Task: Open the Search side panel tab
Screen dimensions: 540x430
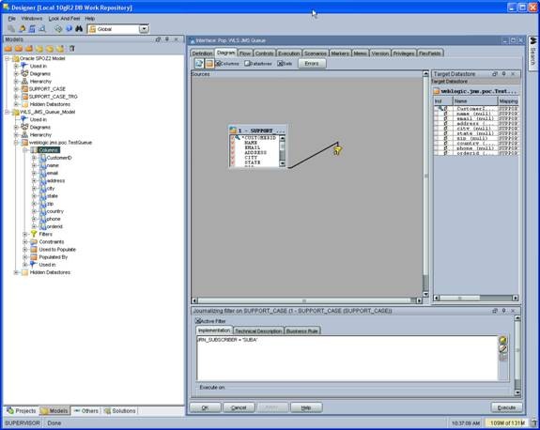Action: coord(532,53)
